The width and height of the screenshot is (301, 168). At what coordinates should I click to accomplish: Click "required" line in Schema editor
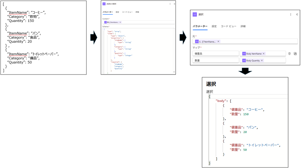(x=116, y=62)
